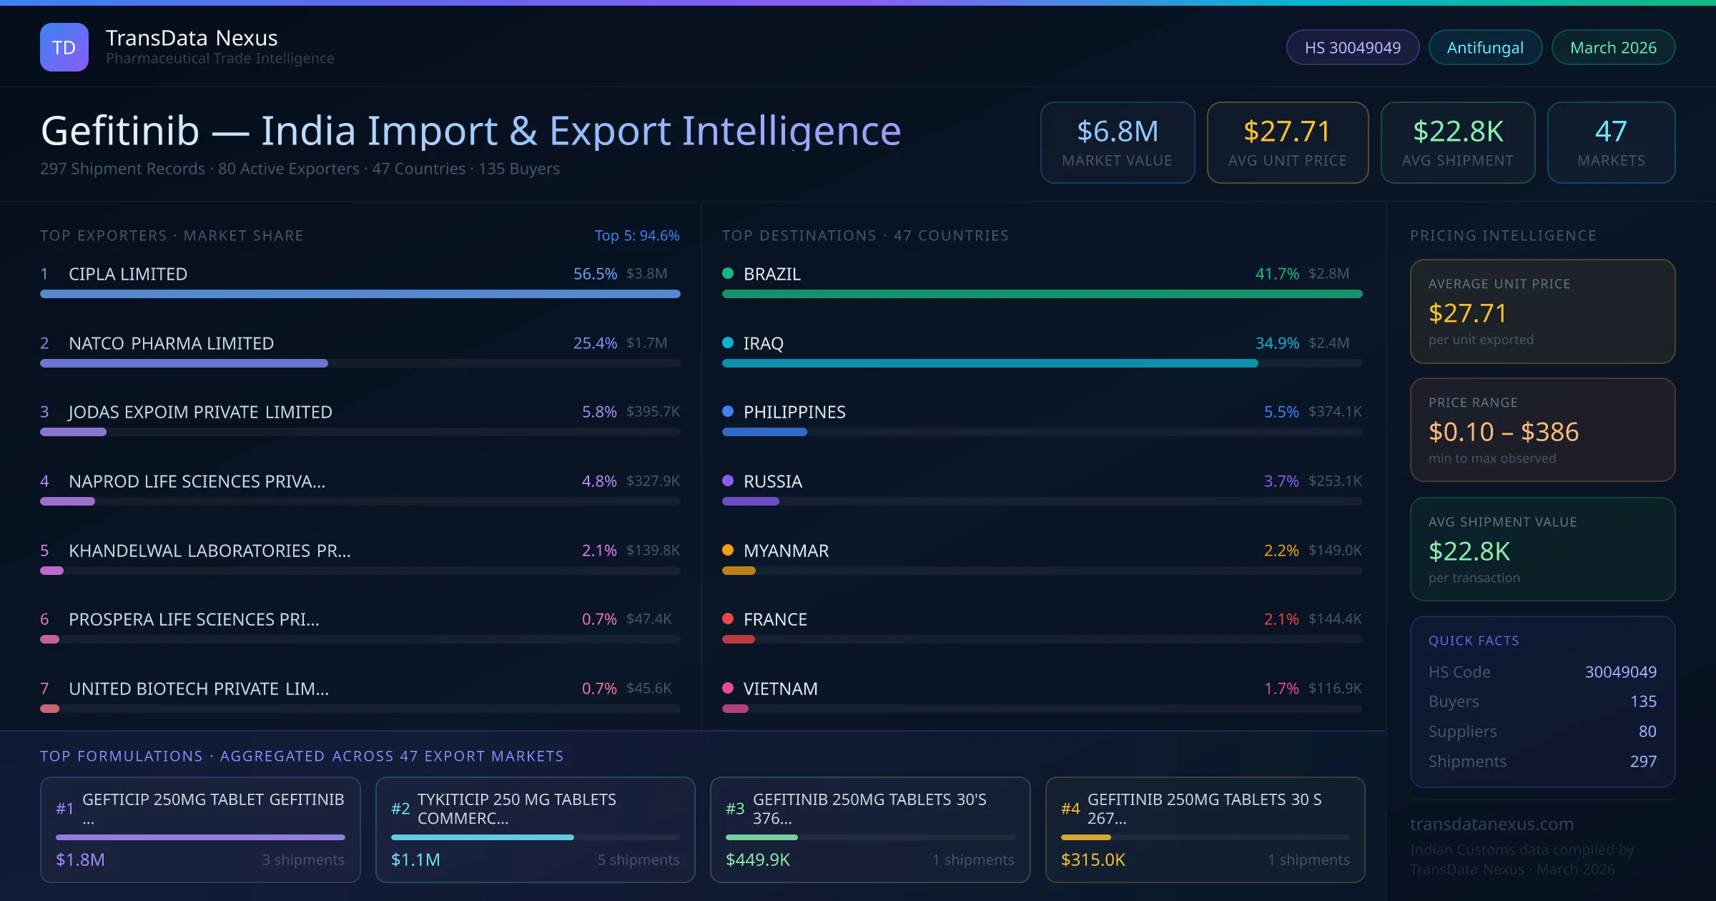Open the transdatanexus.com link
The height and width of the screenshot is (901, 1716).
click(x=1490, y=824)
